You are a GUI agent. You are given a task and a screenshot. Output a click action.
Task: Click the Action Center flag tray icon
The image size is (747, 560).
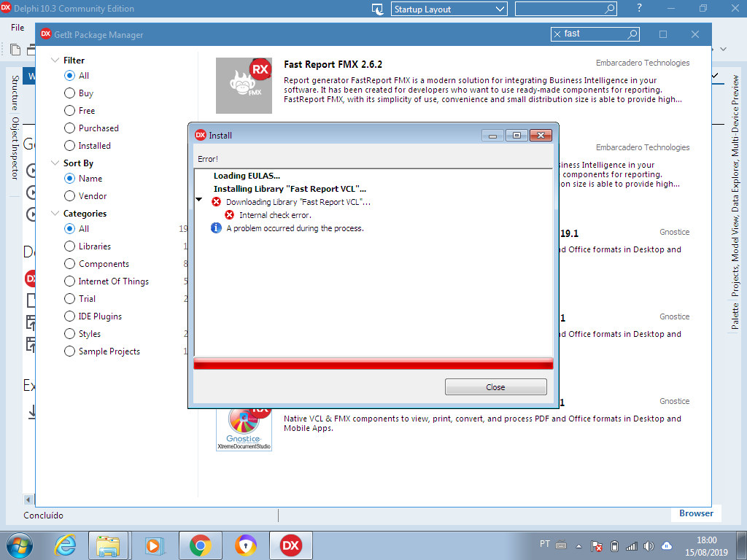[596, 545]
